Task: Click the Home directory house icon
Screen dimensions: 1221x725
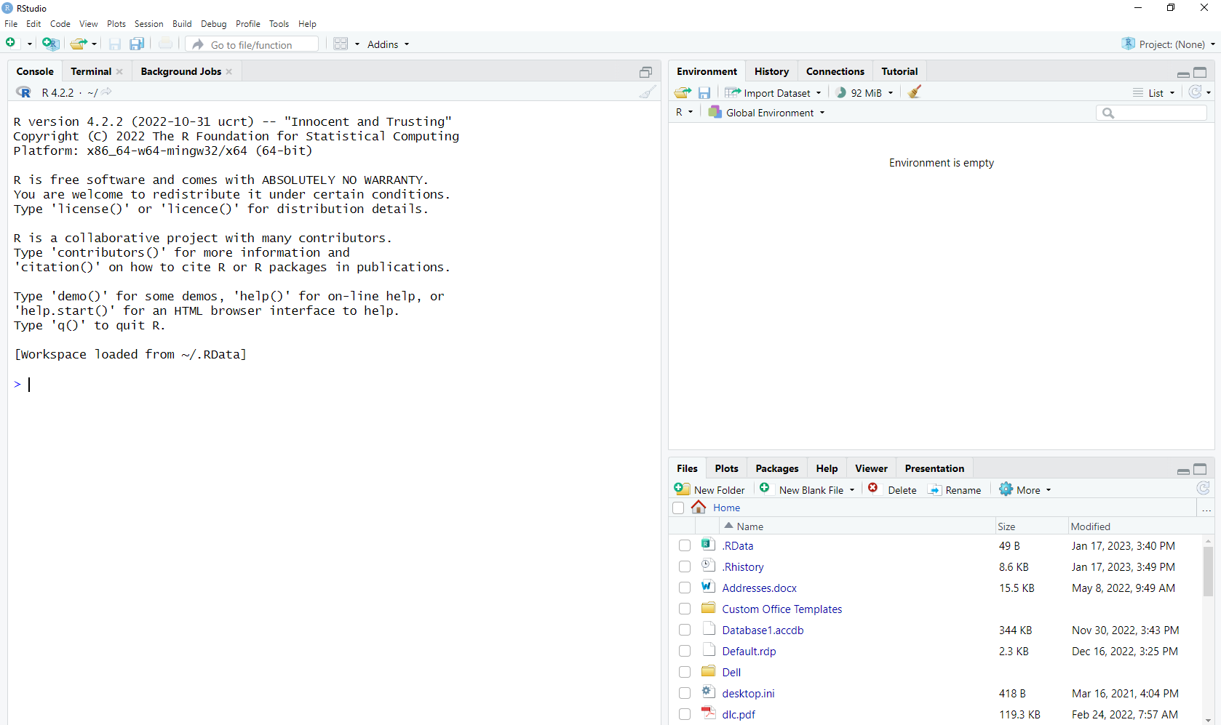Action: 699,507
